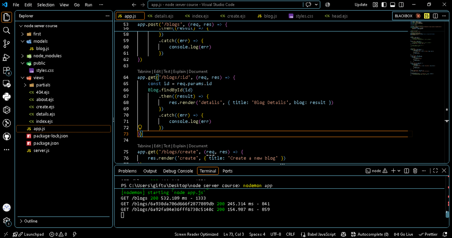
Task: Collapse the public folder
Action: pos(23,63)
